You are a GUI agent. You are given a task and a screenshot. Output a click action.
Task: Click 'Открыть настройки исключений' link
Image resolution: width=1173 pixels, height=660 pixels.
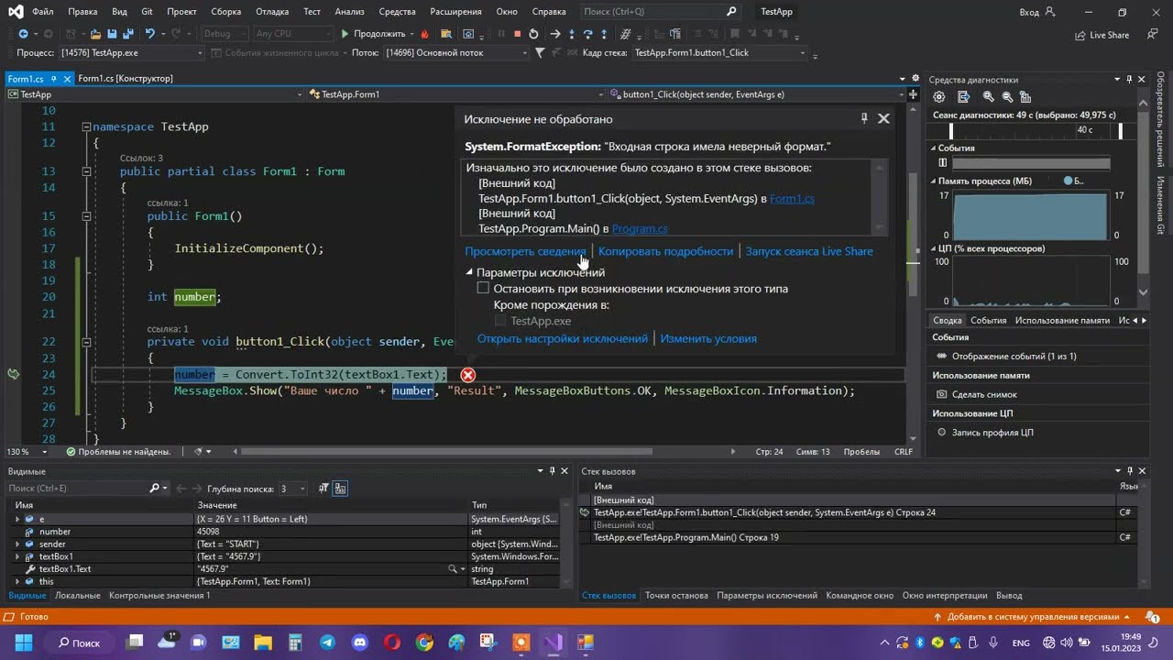[563, 338]
